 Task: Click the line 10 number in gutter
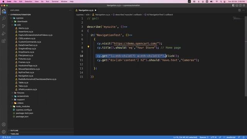tap(81, 56)
